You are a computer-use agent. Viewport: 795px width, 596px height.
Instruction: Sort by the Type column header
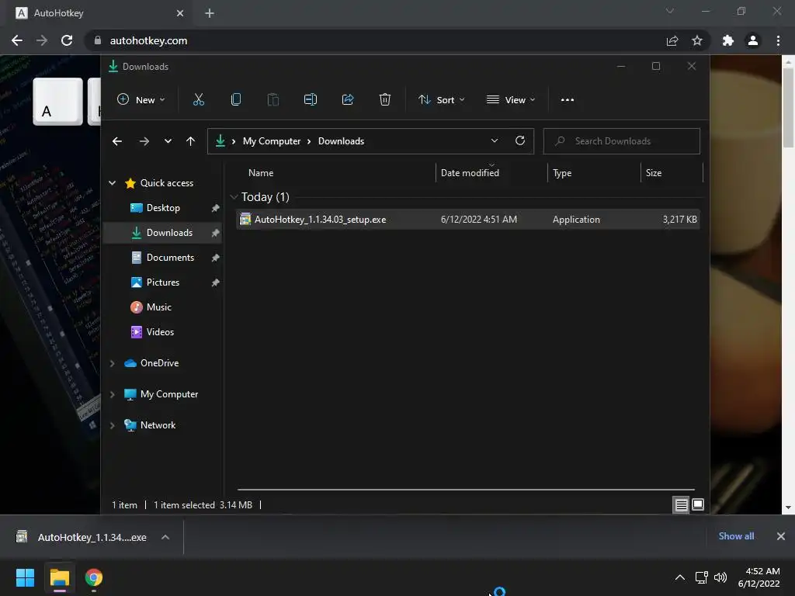click(594, 173)
